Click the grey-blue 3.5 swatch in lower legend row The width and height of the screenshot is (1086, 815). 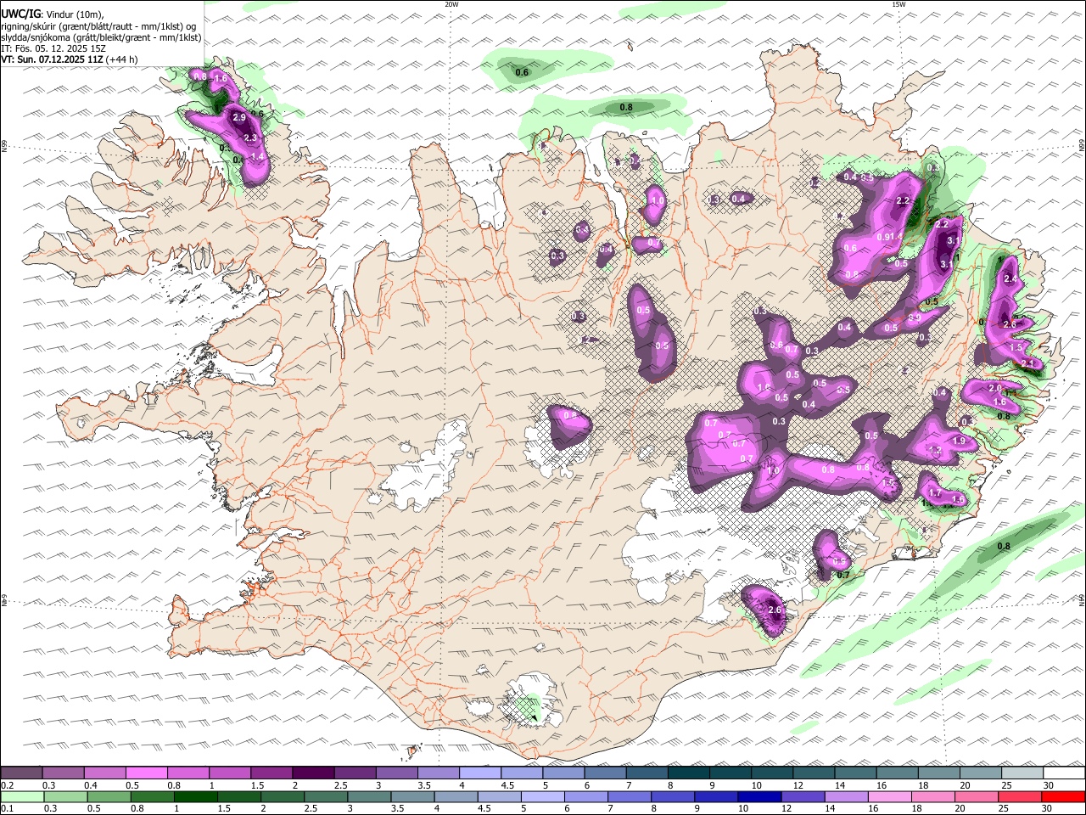click(x=412, y=796)
